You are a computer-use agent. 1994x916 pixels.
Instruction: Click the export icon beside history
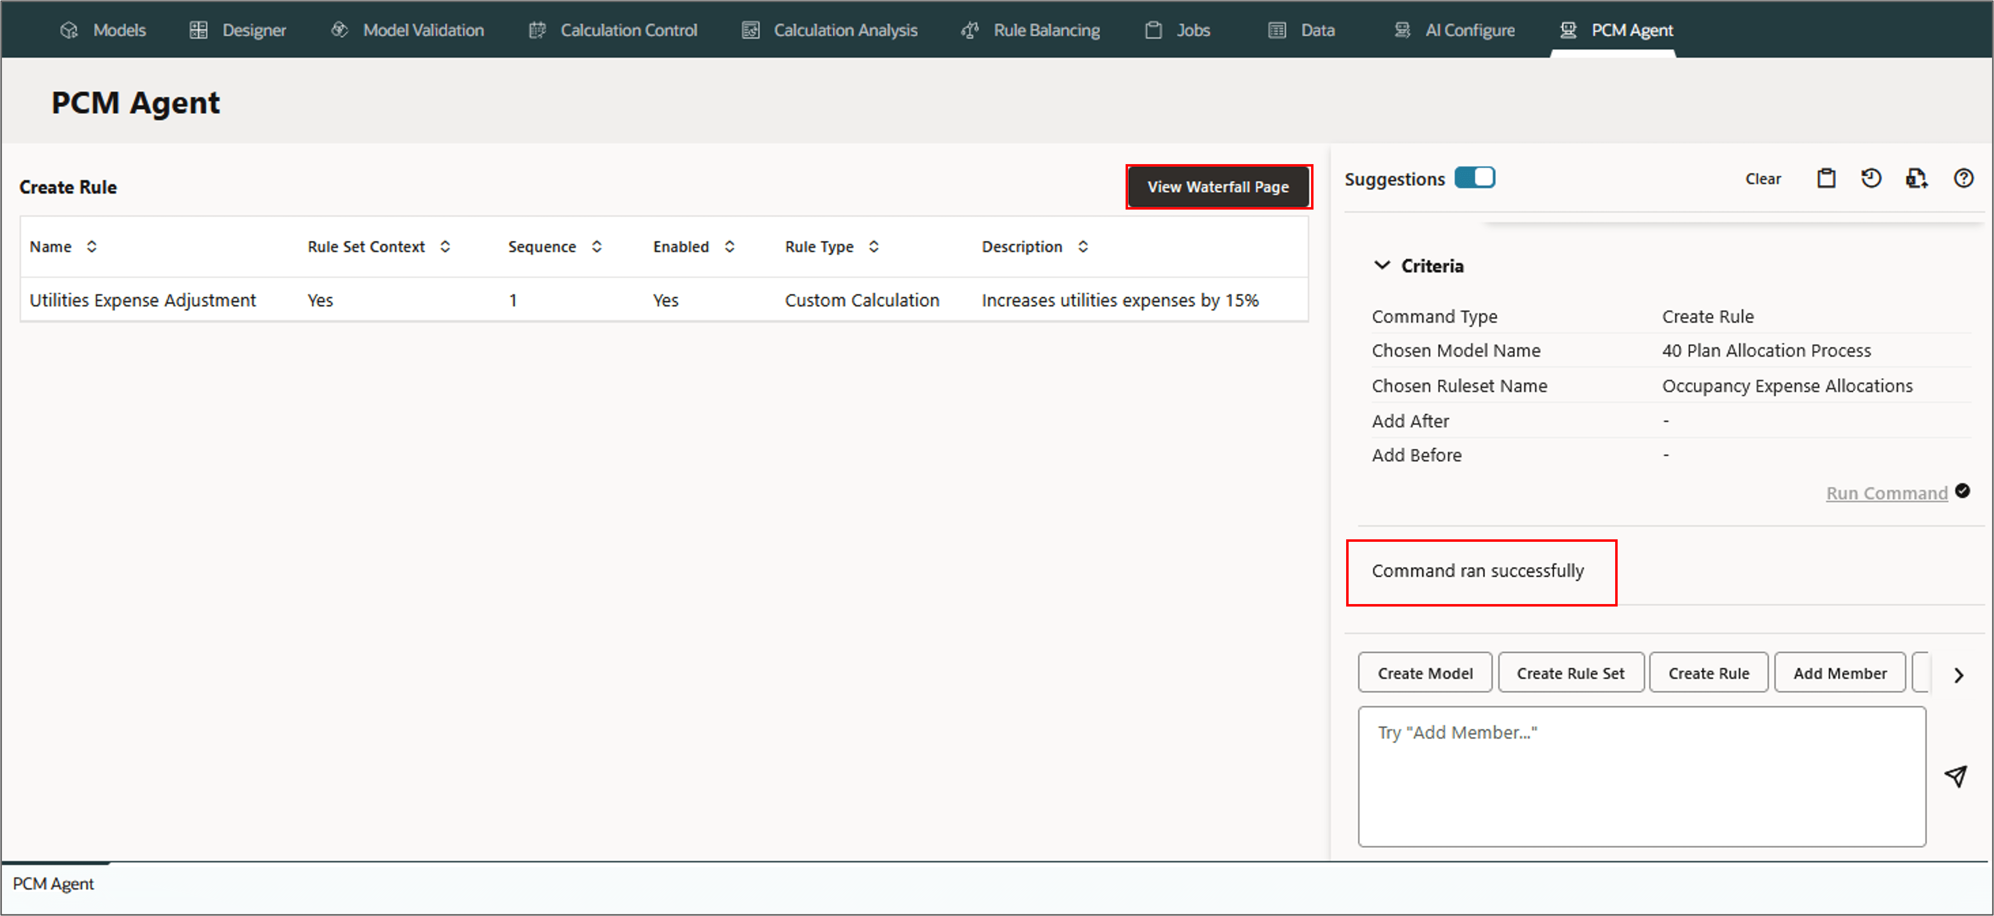(x=1916, y=179)
